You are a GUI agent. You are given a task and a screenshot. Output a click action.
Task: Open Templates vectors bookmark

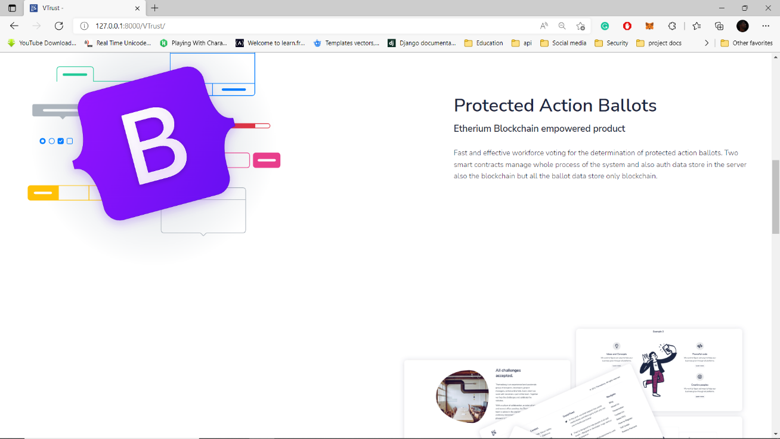pos(346,43)
